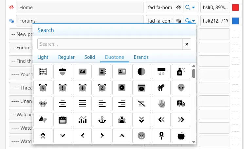Open icon search dropdown in Forums row
Image resolution: width=244 pixels, height=149 pixels.
coord(191,20)
